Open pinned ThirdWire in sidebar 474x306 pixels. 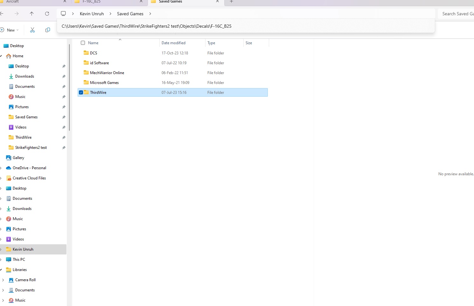point(23,137)
